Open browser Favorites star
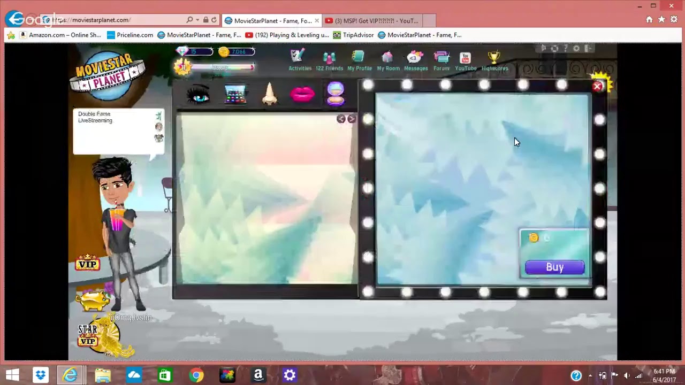 (661, 20)
